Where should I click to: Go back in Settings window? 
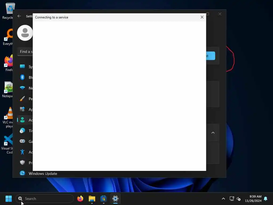[19, 16]
